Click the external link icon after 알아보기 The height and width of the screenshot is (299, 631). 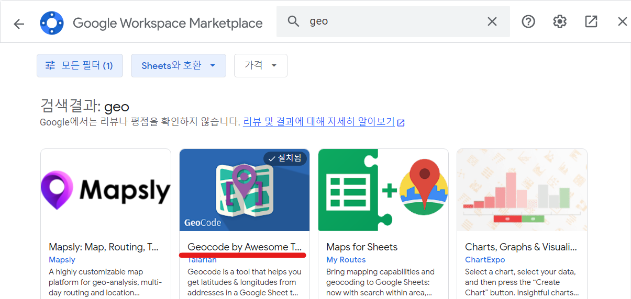pos(401,123)
